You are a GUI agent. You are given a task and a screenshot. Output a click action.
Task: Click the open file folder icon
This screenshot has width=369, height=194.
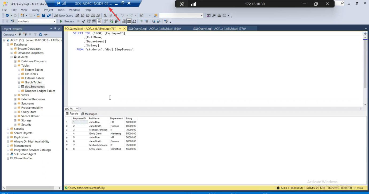[39, 15]
